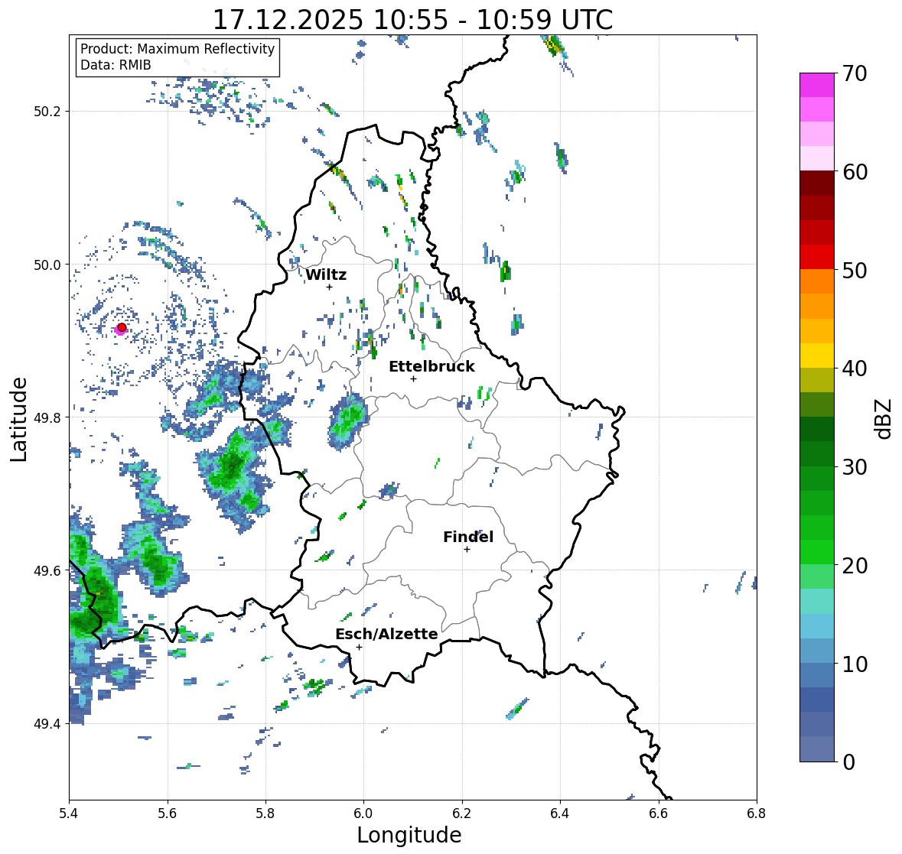Pick the bottom blue-gray colorbar segment

click(x=817, y=749)
